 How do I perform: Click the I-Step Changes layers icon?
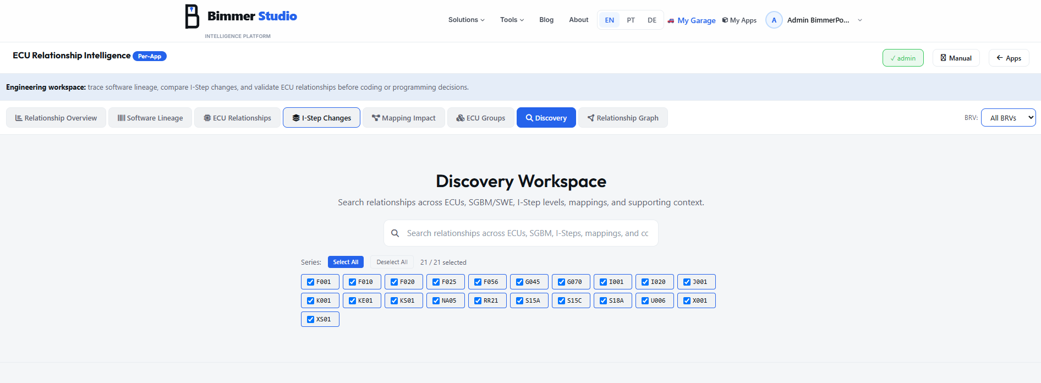click(x=296, y=118)
